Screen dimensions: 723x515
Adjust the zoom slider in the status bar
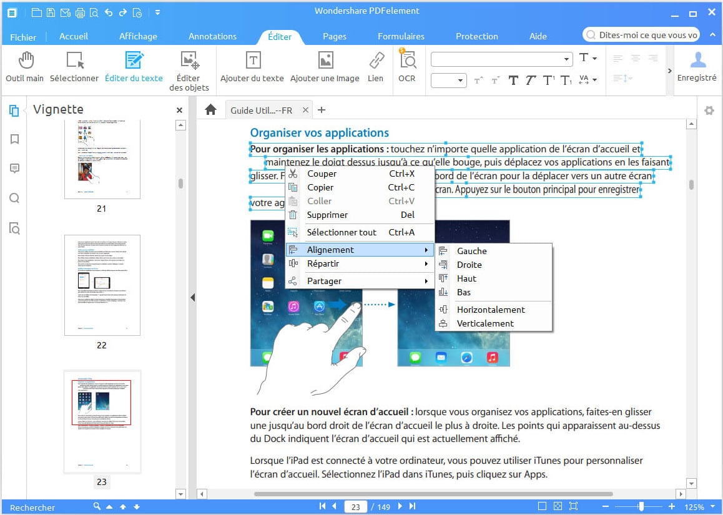[641, 506]
